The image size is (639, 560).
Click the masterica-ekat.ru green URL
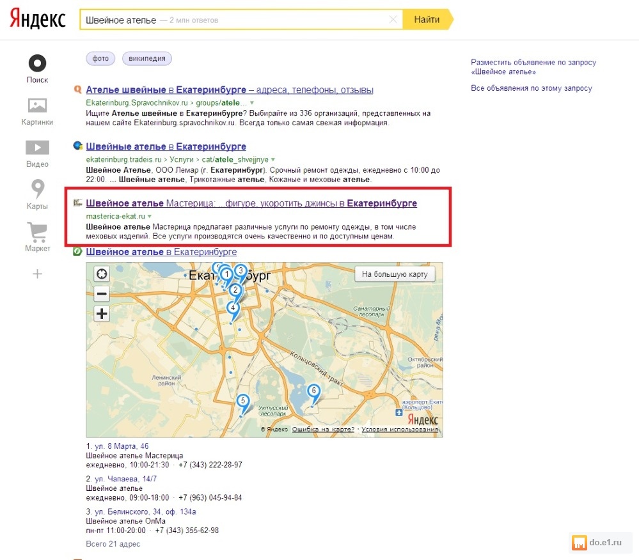pos(115,216)
